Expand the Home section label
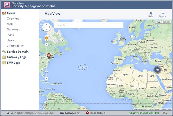Screen dimensions: 173x116 coord(11,13)
